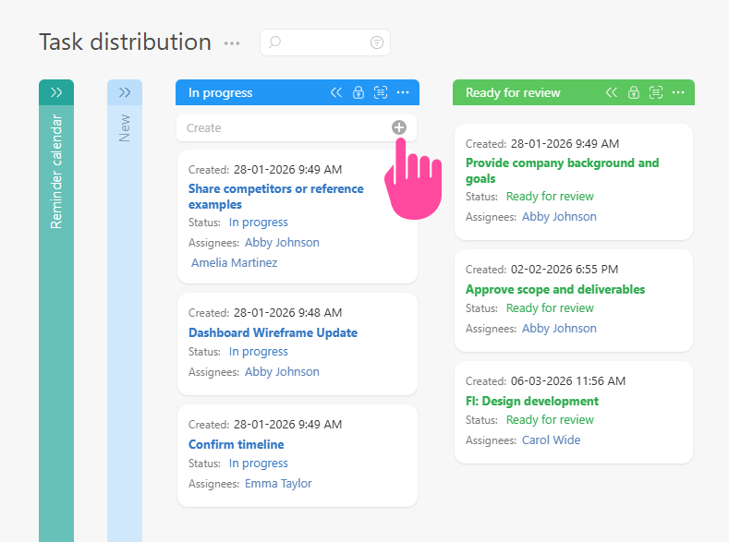Collapse the In progress column
The image size is (729, 542).
pos(336,92)
